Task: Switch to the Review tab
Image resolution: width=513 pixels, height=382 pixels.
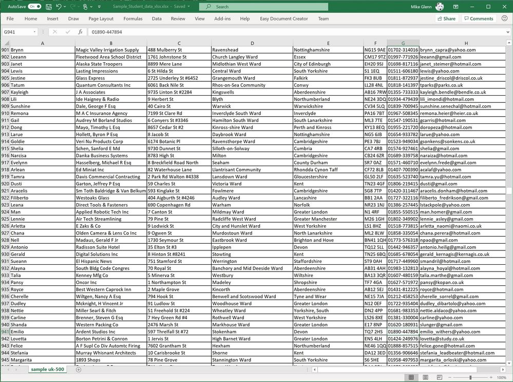Action: tap(178, 19)
